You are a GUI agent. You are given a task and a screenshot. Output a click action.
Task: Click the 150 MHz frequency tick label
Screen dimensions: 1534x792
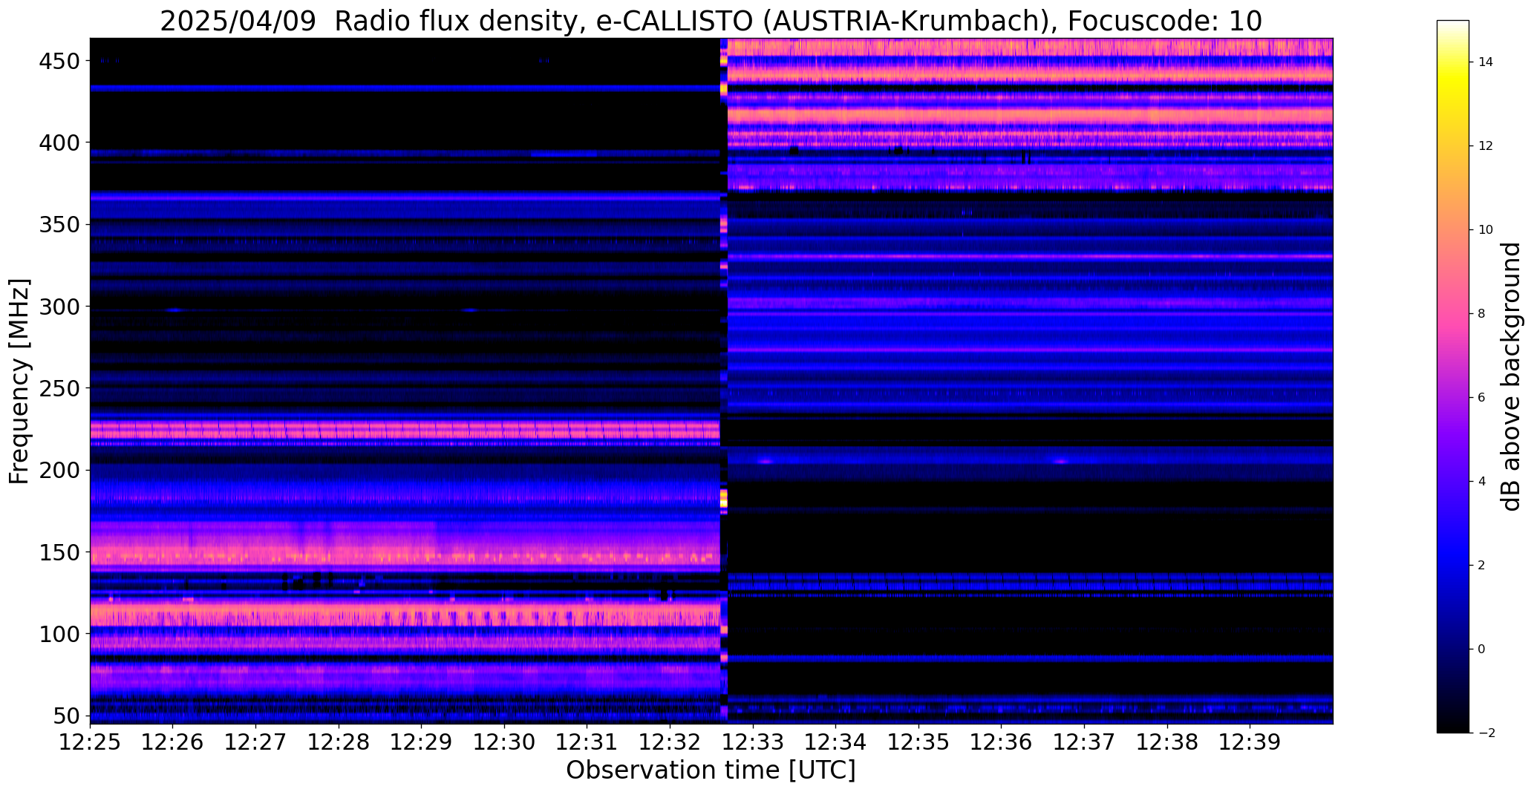coord(58,552)
